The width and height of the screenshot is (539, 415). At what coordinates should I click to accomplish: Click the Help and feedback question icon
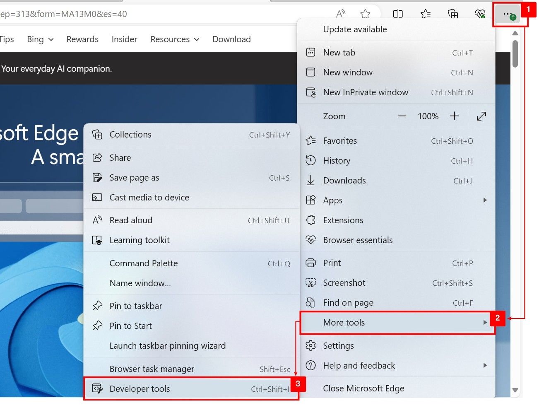(x=310, y=365)
